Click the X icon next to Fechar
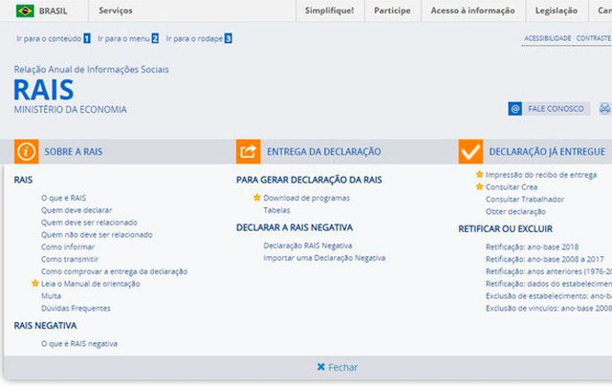 320,367
